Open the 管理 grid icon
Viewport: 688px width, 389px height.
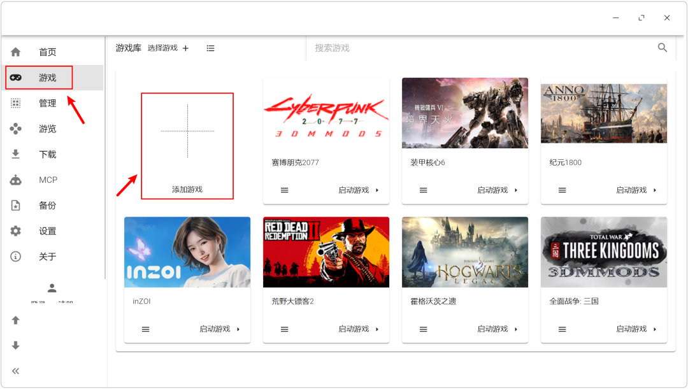click(16, 103)
